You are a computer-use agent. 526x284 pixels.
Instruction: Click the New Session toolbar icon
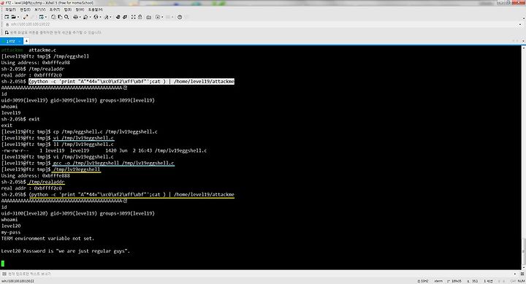click(7, 17)
